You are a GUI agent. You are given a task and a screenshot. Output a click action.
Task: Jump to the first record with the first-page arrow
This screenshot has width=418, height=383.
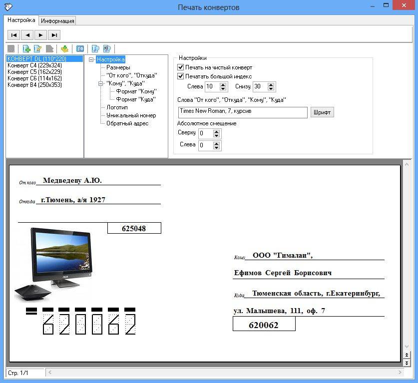[14, 35]
